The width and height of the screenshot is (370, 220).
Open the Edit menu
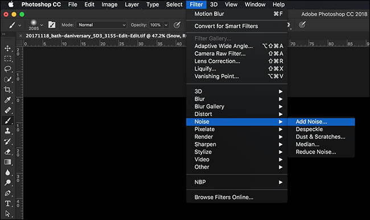pyautogui.click(x=89, y=5)
